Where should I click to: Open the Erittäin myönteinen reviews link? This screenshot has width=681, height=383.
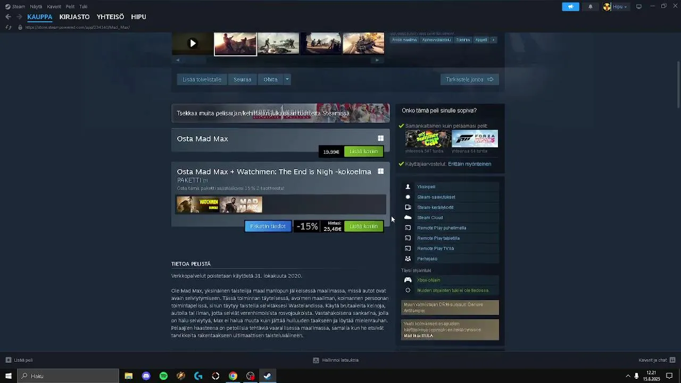(x=469, y=164)
